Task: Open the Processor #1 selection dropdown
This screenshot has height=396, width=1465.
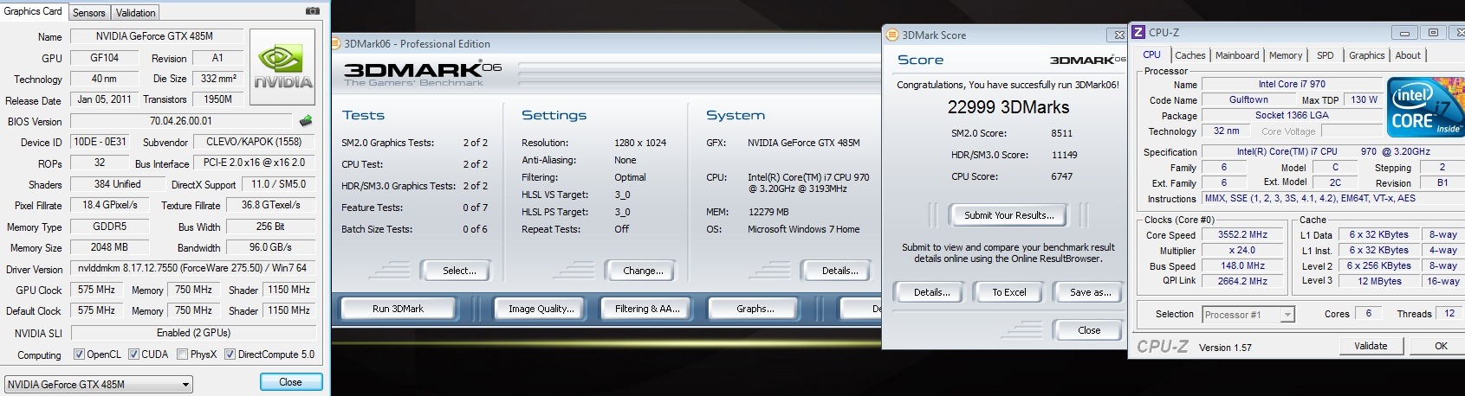Action: [x=1248, y=315]
